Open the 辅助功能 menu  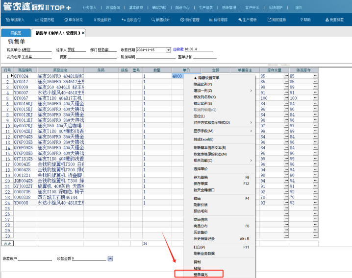159,8
